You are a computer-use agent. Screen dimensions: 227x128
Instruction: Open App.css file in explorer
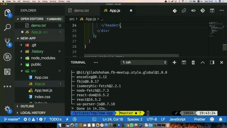(40, 78)
